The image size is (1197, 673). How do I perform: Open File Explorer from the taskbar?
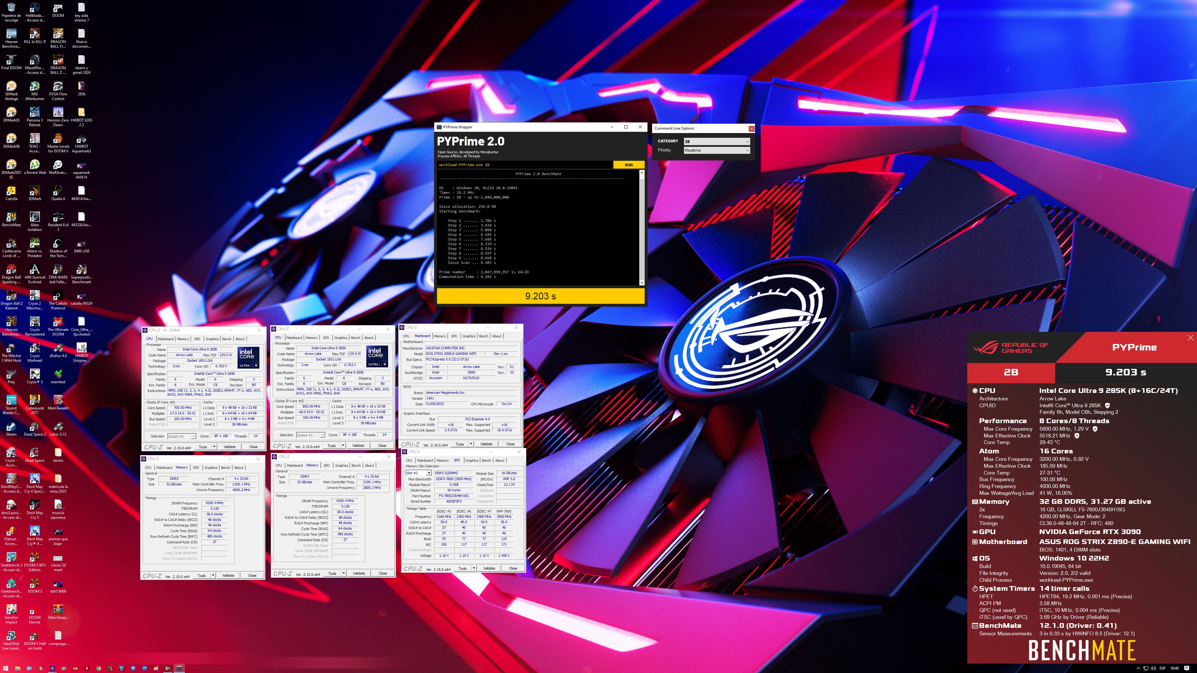click(18, 668)
